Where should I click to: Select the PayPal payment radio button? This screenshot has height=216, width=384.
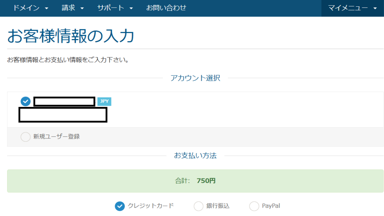[x=254, y=206]
